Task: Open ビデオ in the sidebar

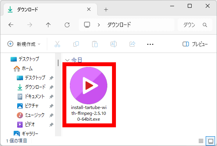Action: (x=26, y=125)
